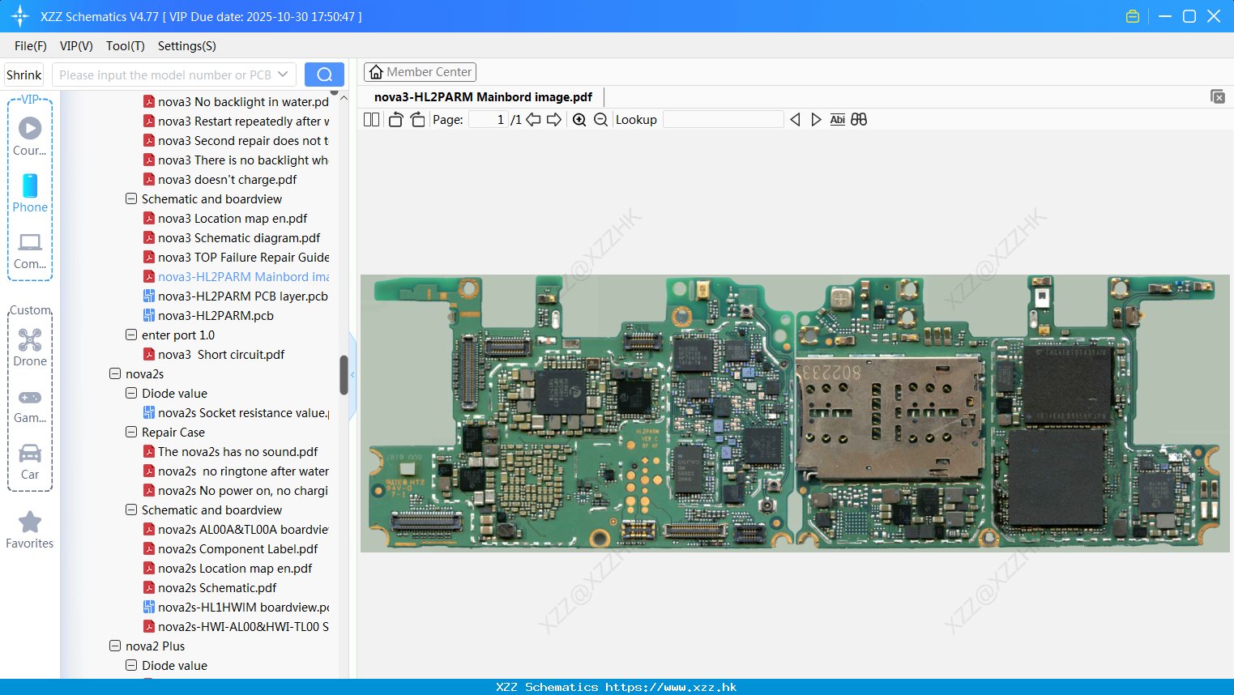This screenshot has height=695, width=1234.
Task: Select the Phone sidebar category
Action: 30,194
